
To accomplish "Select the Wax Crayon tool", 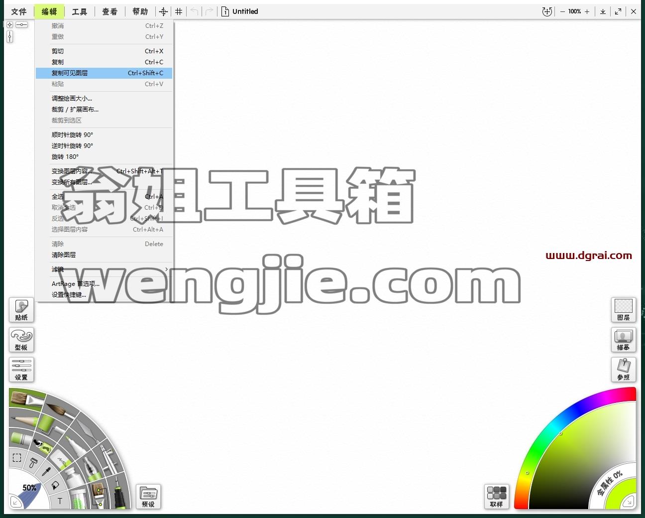I will point(21,439).
